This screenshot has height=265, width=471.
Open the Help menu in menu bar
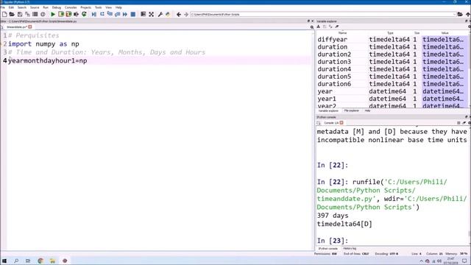118,7
